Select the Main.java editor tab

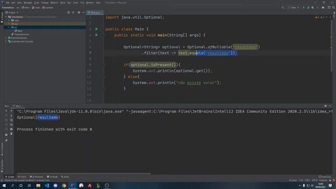click(x=94, y=13)
